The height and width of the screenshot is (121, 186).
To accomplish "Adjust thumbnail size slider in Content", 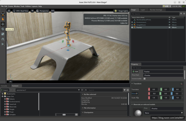I will click(x=64, y=114).
